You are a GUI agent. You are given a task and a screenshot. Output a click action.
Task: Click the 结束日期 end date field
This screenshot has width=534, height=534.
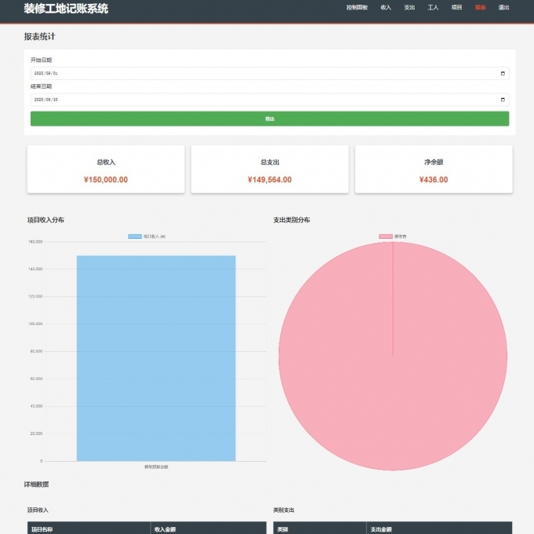pyautogui.click(x=259, y=101)
